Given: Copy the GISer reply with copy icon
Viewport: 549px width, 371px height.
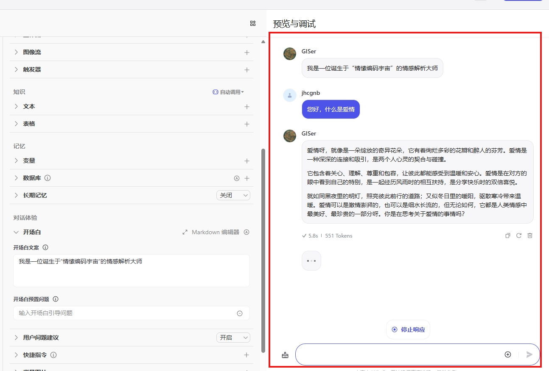Looking at the screenshot, I should click(508, 235).
